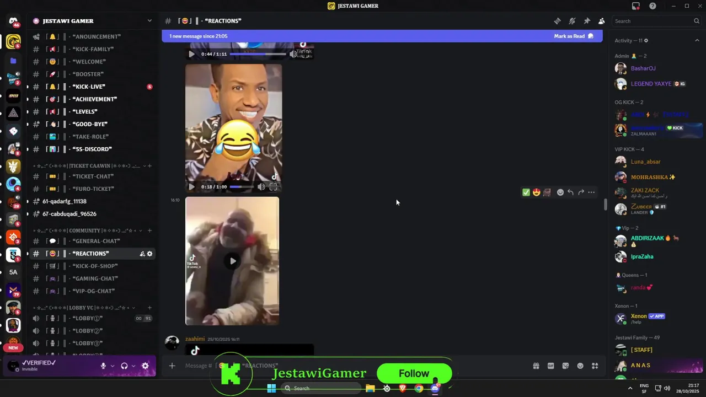Forward the hovered message
The width and height of the screenshot is (706, 397).
(x=581, y=192)
